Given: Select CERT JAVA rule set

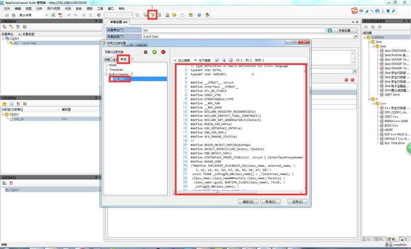Looking at the screenshot, I should 392,94.
